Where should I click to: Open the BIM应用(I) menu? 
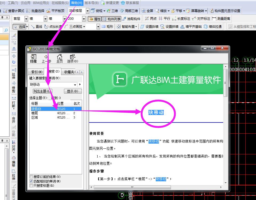pyautogui.click(x=41, y=3)
